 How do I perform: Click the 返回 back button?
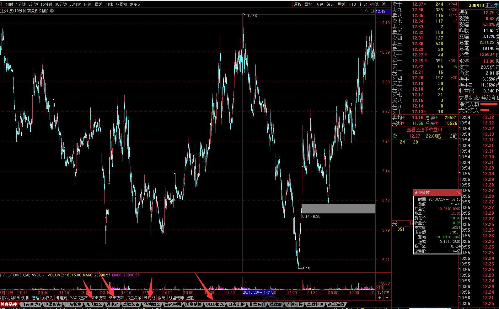(386, 4)
